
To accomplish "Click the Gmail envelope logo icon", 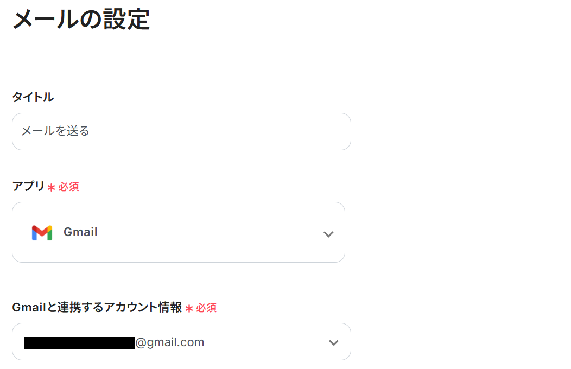I will click(42, 233).
